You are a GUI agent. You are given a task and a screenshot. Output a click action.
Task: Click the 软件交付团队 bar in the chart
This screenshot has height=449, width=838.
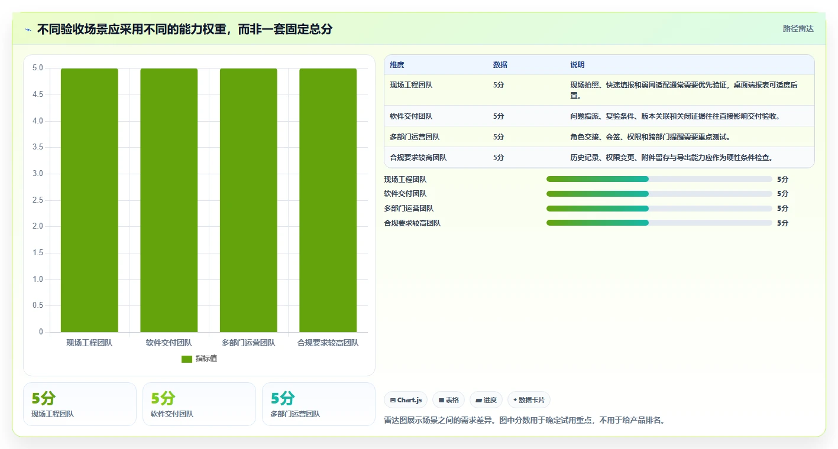coord(169,200)
